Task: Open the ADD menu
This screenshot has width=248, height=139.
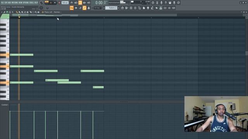Action: tap(9, 3)
